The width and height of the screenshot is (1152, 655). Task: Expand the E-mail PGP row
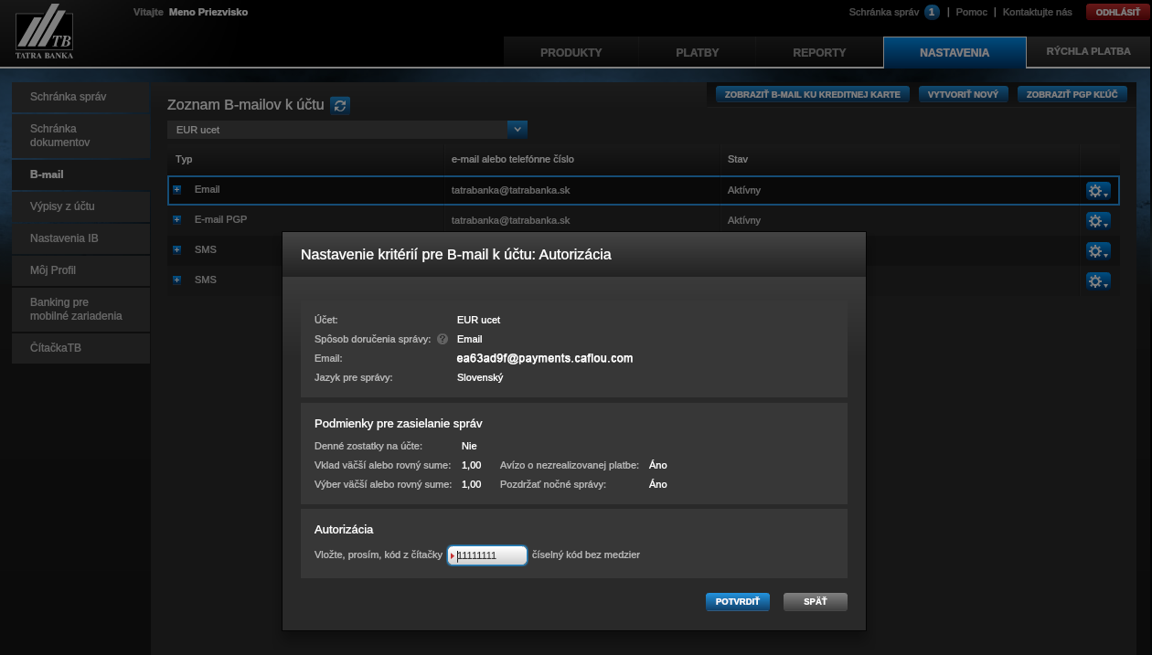(177, 220)
